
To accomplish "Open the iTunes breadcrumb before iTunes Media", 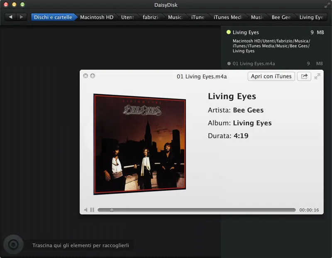I will pyautogui.click(x=198, y=17).
